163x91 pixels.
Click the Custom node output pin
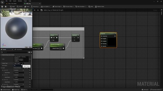tap(115, 36)
